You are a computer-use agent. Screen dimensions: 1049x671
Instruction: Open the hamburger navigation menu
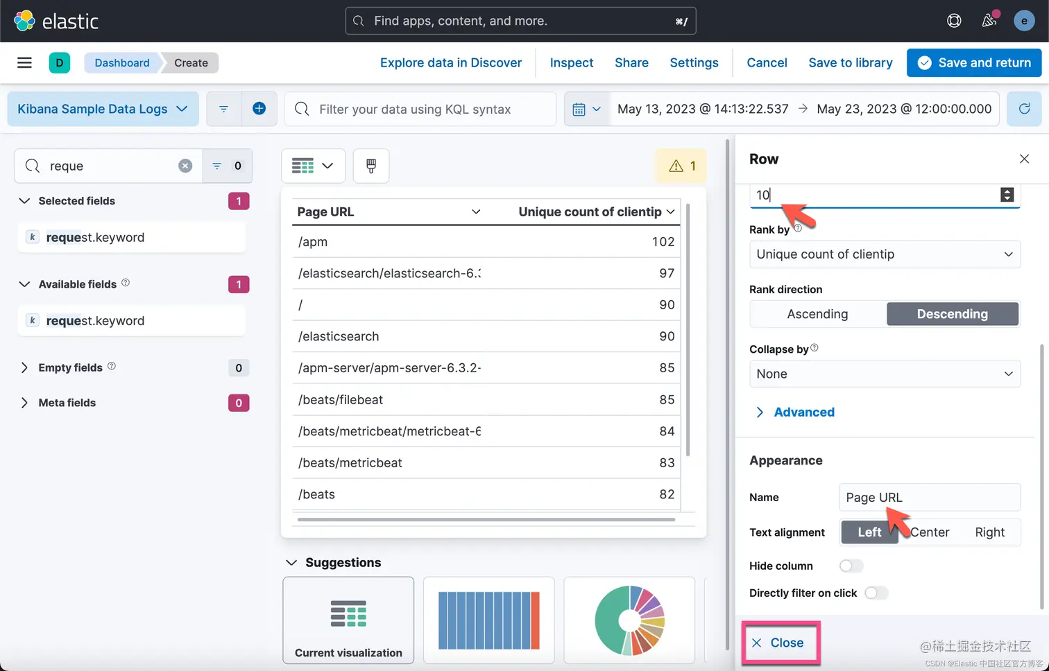[x=24, y=62]
